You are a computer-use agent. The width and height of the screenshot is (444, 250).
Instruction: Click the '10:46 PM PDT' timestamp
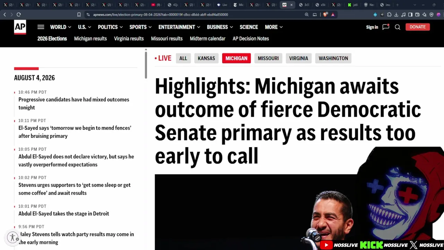[32, 92]
